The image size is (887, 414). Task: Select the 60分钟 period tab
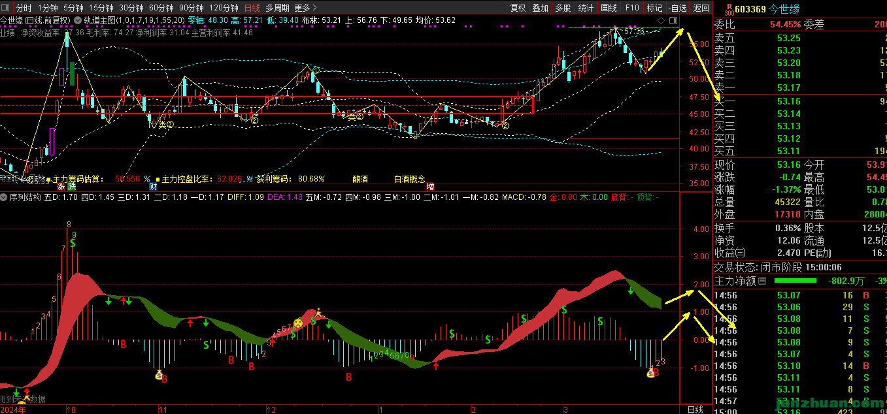click(x=161, y=8)
